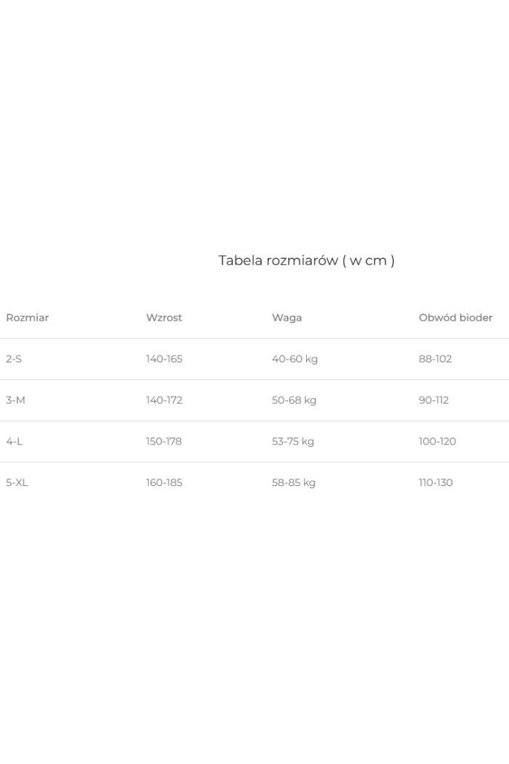Click the Wzrost column header

(x=164, y=318)
